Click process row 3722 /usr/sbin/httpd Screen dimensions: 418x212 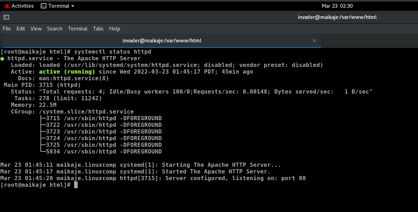(x=104, y=125)
